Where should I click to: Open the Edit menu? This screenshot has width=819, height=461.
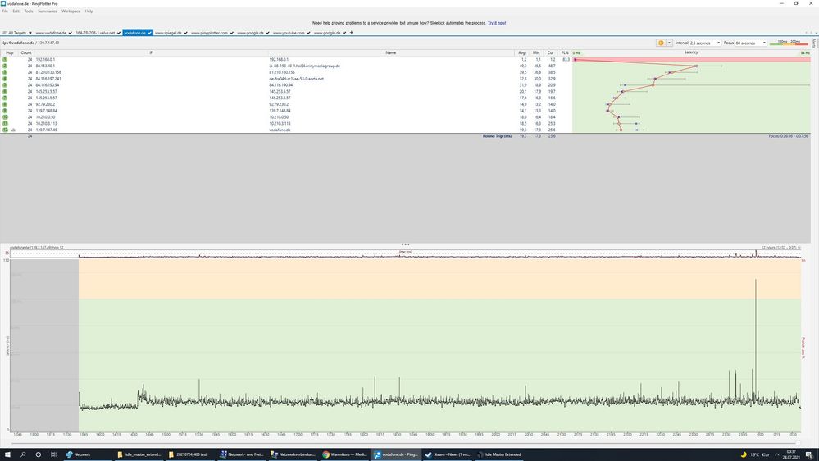click(16, 11)
